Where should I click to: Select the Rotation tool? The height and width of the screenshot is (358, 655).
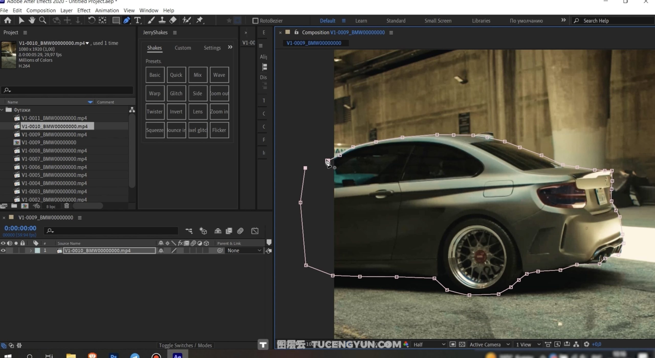(91, 20)
